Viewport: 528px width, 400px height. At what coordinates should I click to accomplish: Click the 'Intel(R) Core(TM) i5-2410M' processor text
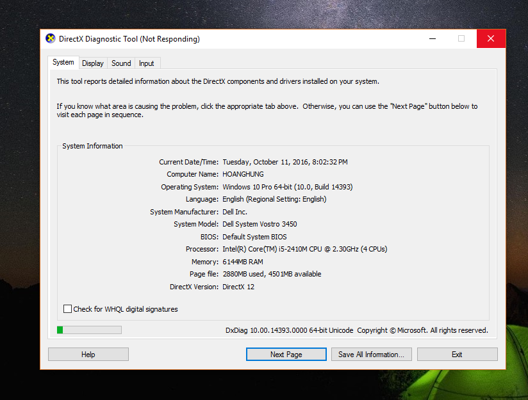point(305,250)
